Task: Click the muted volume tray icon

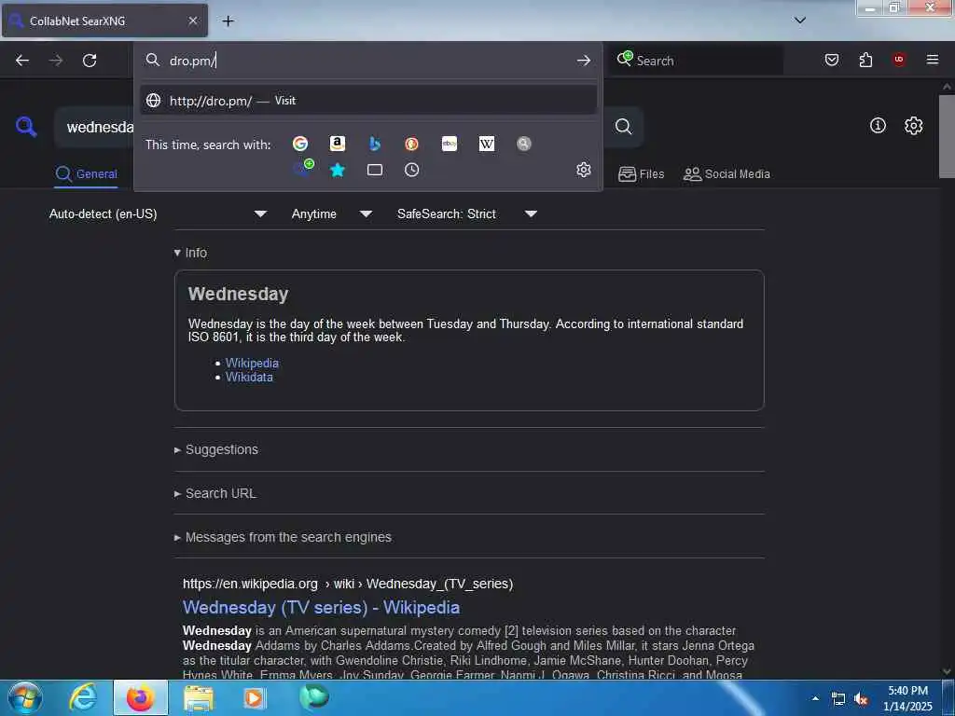Action: coord(861,699)
